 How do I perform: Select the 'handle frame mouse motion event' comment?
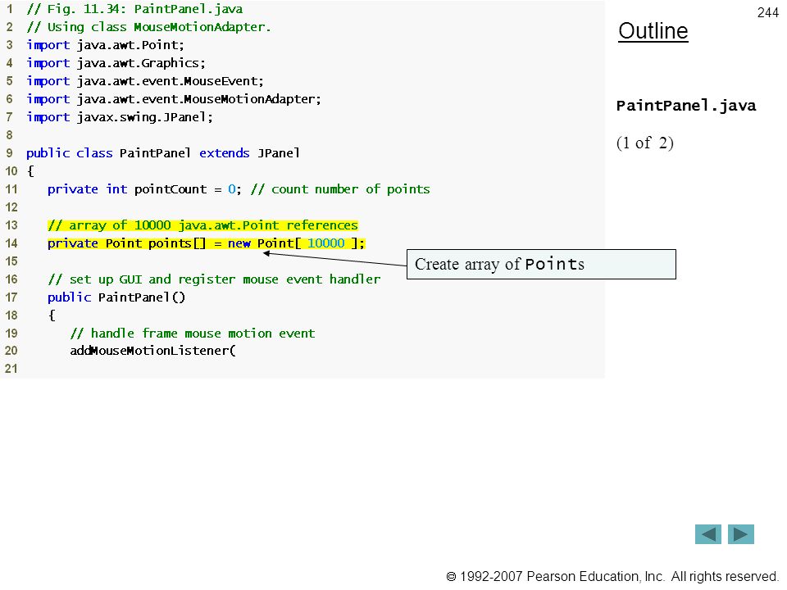tap(192, 334)
